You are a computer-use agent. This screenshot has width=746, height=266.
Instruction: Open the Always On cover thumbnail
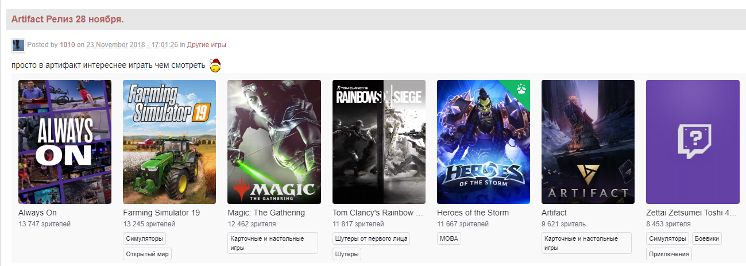point(65,142)
